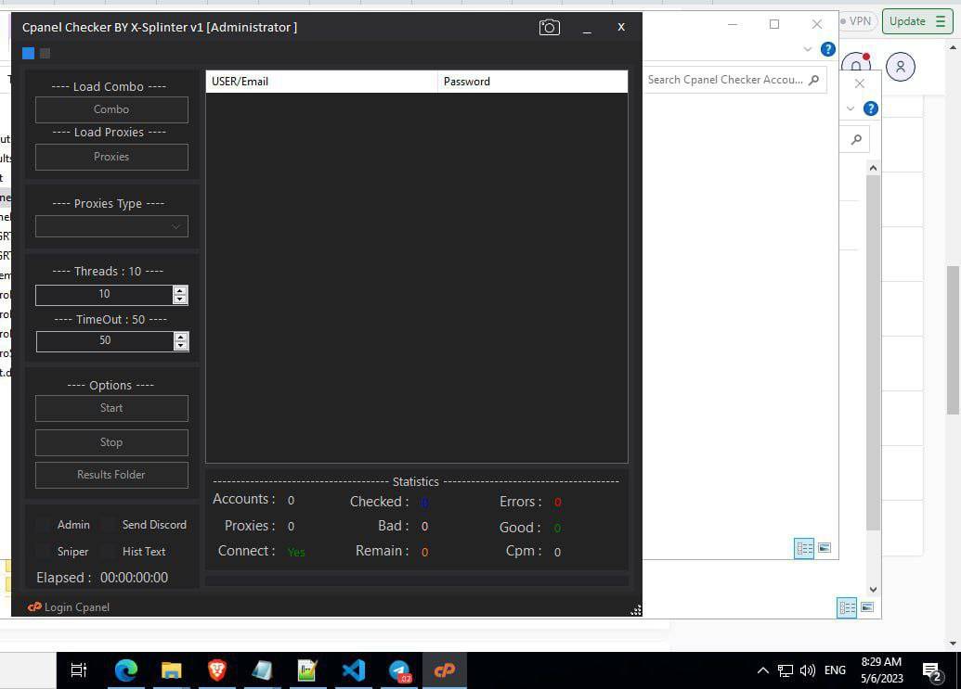
Task: Expand the ribbon chevron in the rear File Explorer window
Action: (851, 108)
